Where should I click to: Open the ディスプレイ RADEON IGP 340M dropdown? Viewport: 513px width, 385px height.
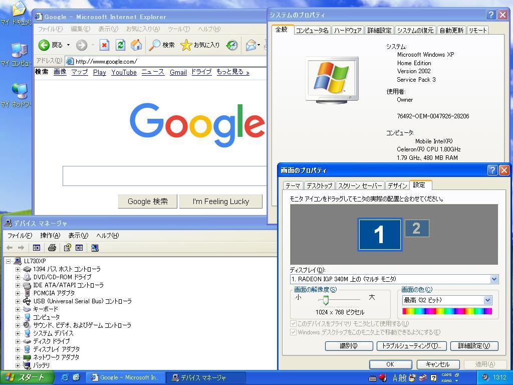coord(494,279)
